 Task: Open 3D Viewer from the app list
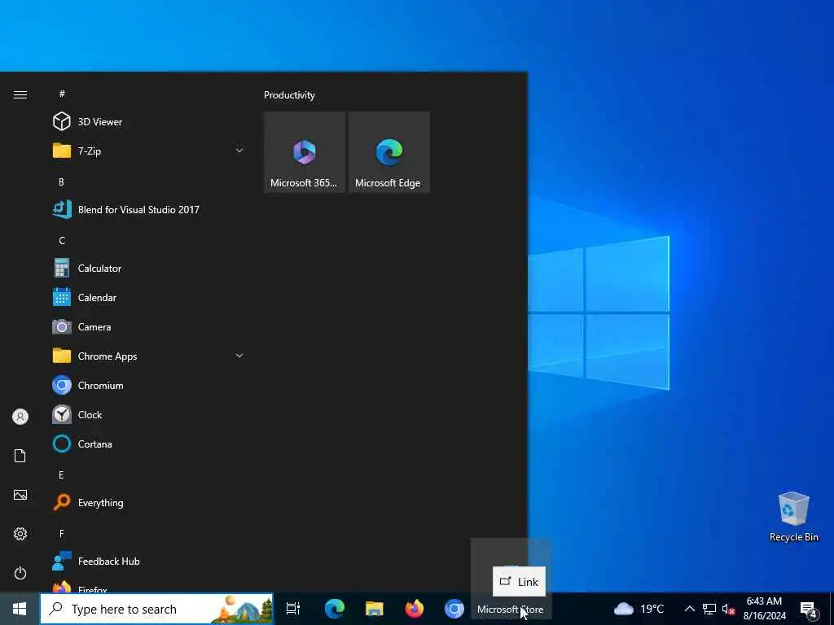coord(148,122)
